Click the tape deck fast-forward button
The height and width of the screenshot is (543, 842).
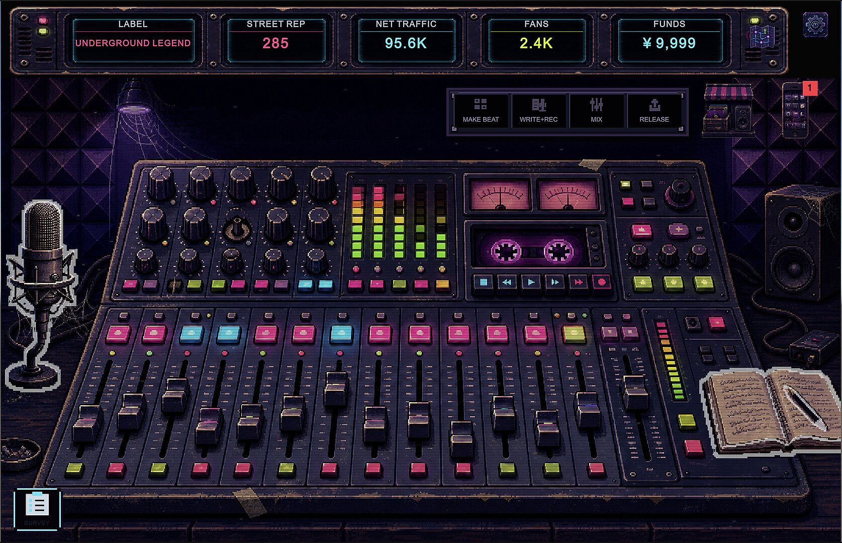(579, 282)
